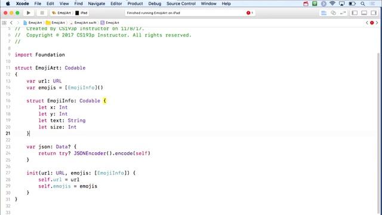Toggle the Navigator panel

coord(355,13)
